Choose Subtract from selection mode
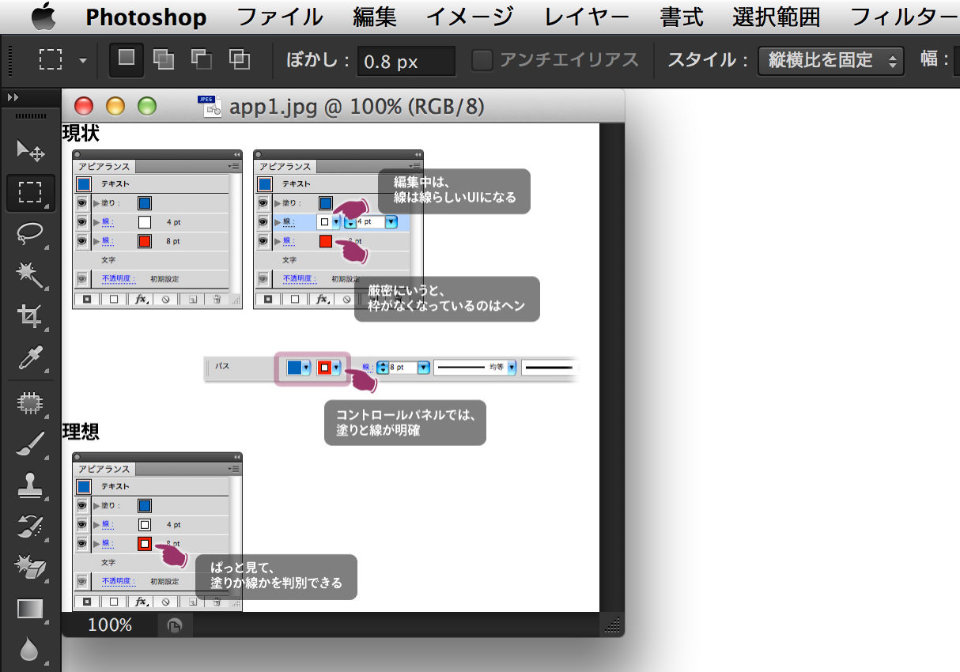 pyautogui.click(x=202, y=59)
